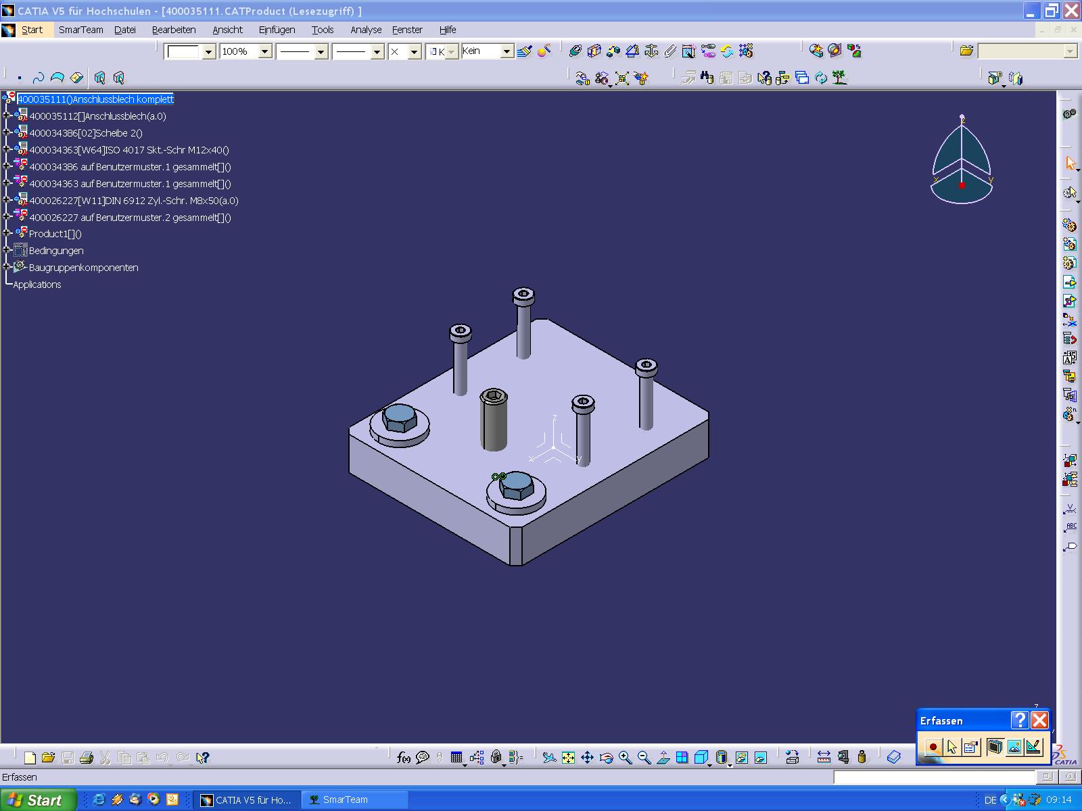Click the red Record button in Erfassen

(933, 747)
